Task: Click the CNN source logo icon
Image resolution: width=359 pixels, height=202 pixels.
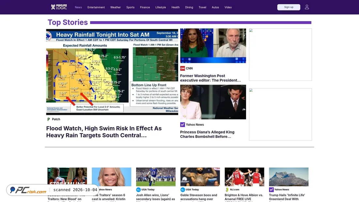Action: [182, 68]
